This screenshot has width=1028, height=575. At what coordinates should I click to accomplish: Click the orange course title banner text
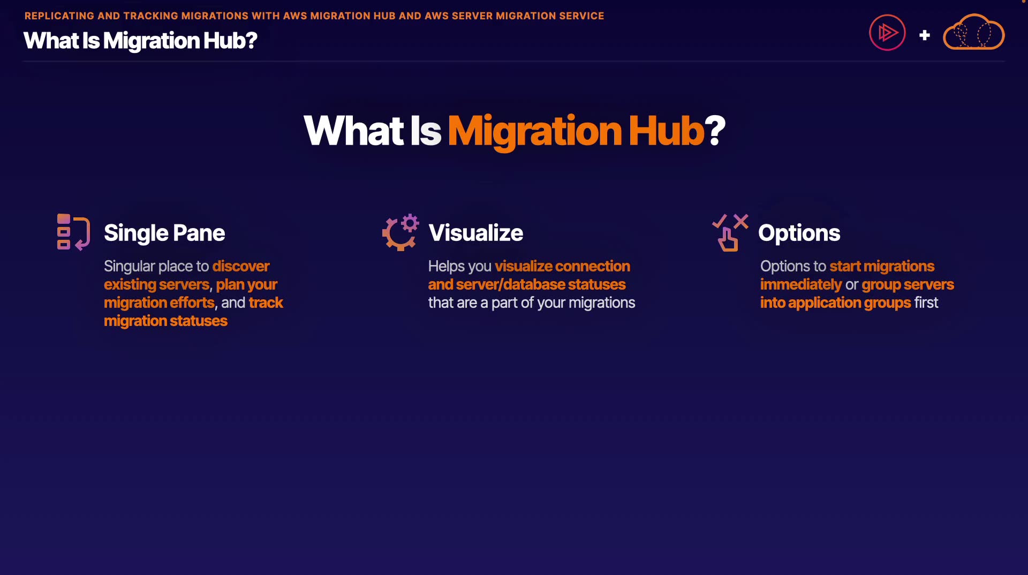click(314, 16)
